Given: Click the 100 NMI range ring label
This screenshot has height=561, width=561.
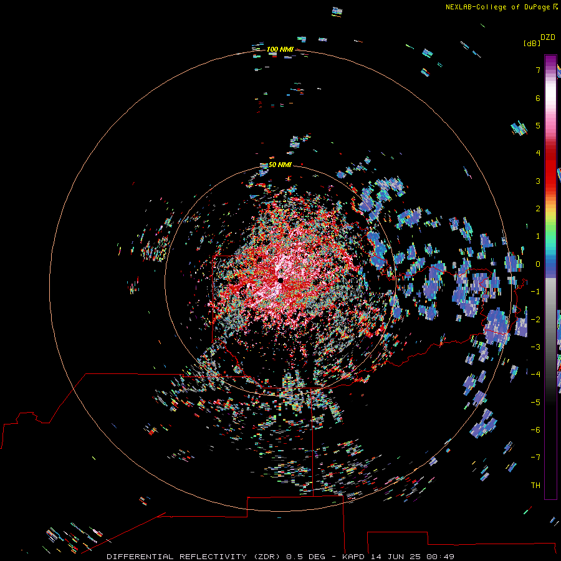Looking at the screenshot, I should tap(280, 49).
